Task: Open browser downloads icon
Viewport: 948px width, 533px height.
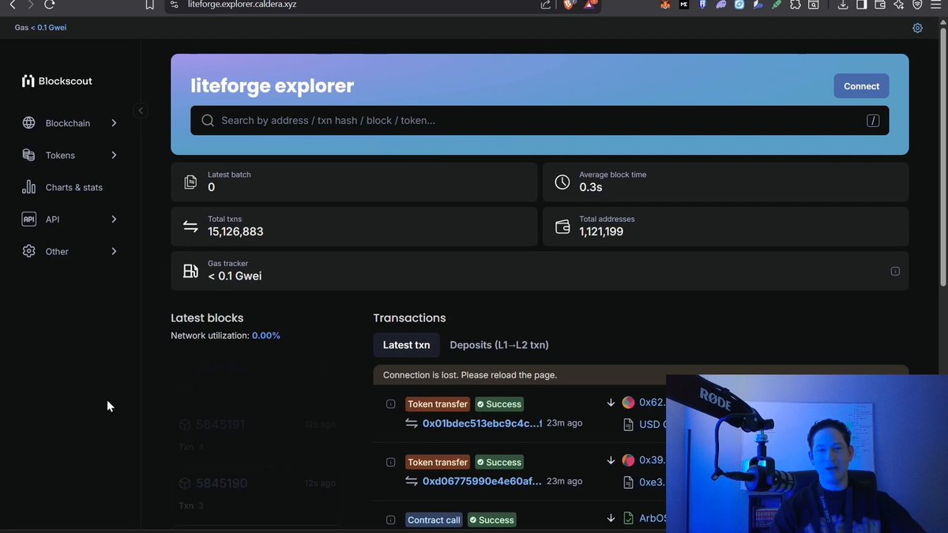Action: [x=843, y=4]
